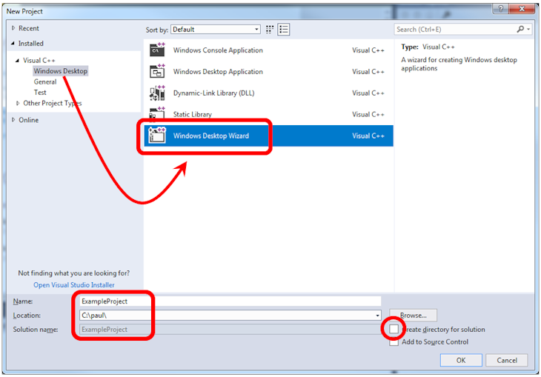Screen dimensions: 541x377
Task: Open Visual Studio Installer link
Action: click(x=74, y=285)
